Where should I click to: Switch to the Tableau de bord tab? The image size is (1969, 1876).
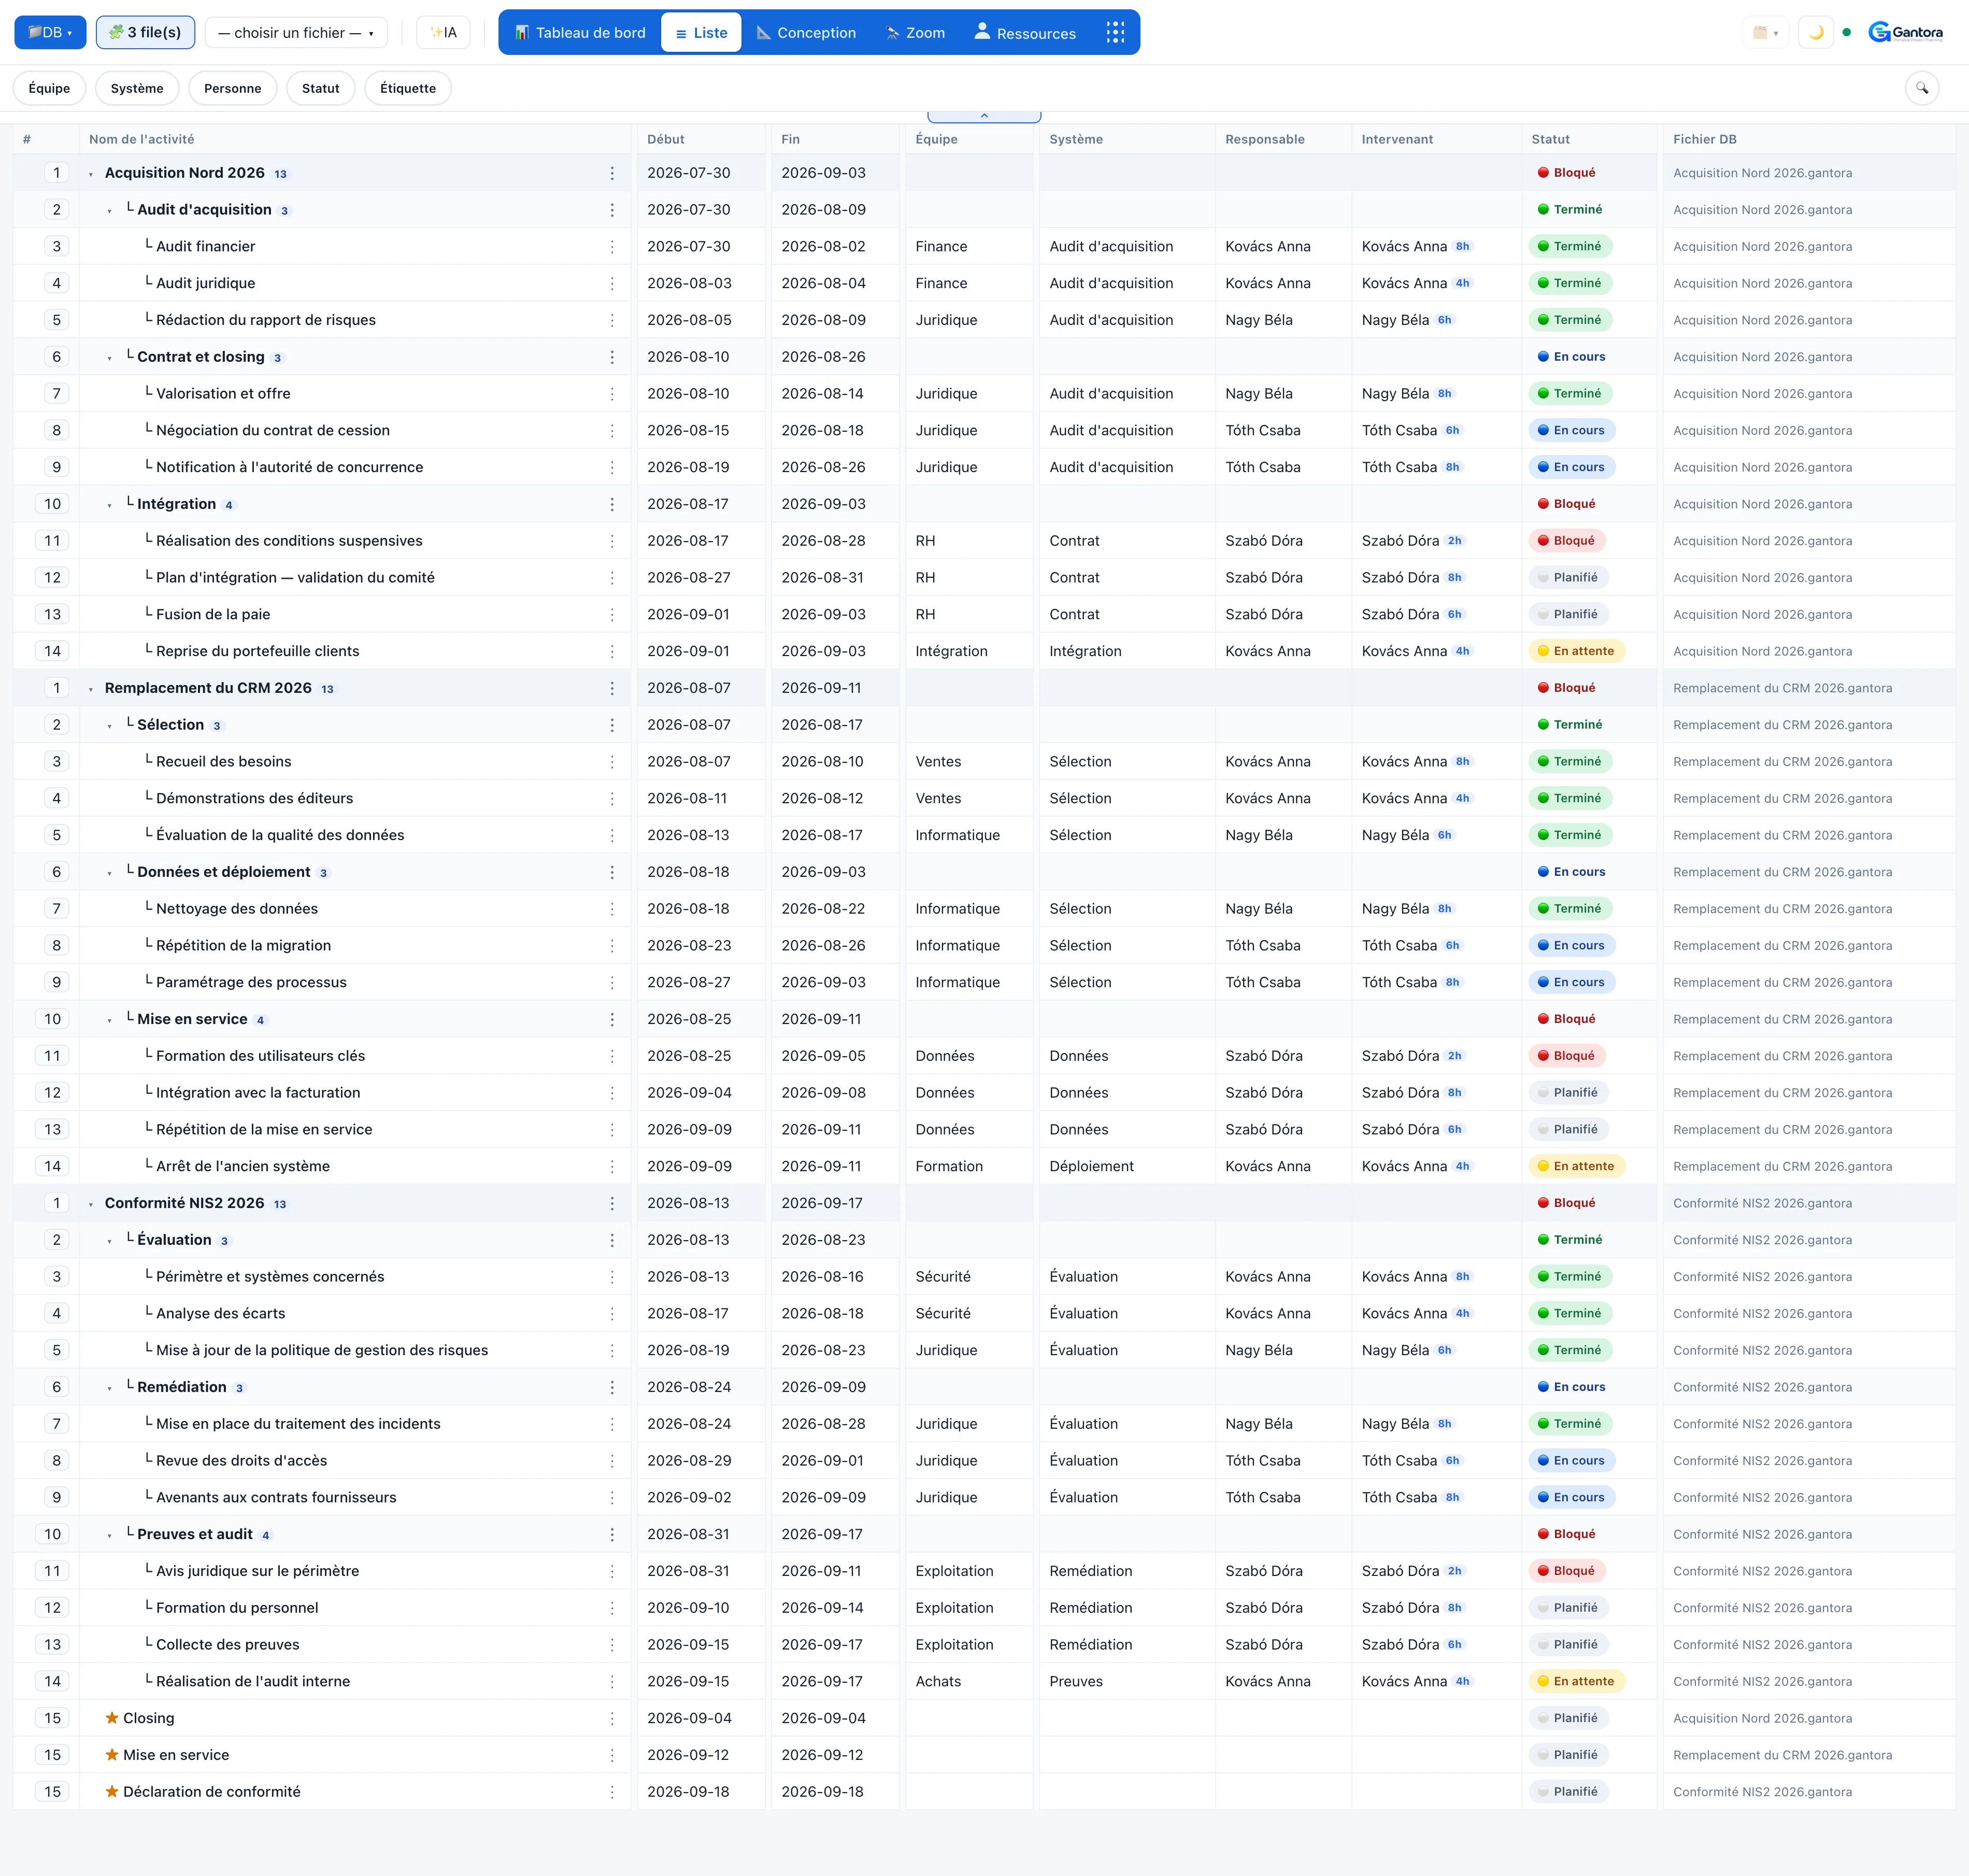580,33
